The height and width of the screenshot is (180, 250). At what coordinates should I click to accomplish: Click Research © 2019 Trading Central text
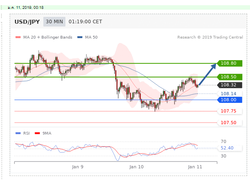tap(210, 37)
